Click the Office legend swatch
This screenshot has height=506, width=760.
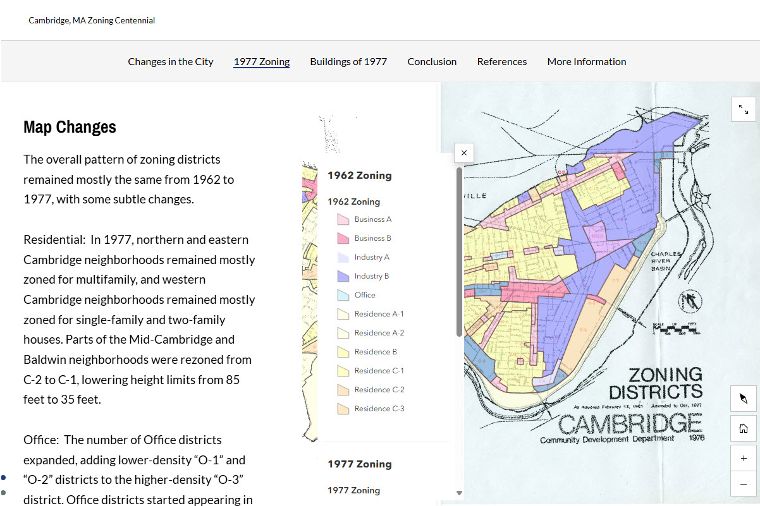pyautogui.click(x=343, y=296)
